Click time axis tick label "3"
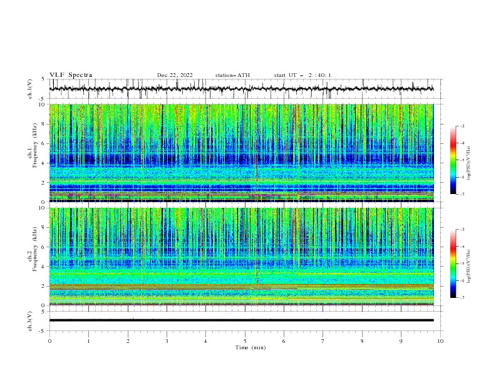 point(167,341)
